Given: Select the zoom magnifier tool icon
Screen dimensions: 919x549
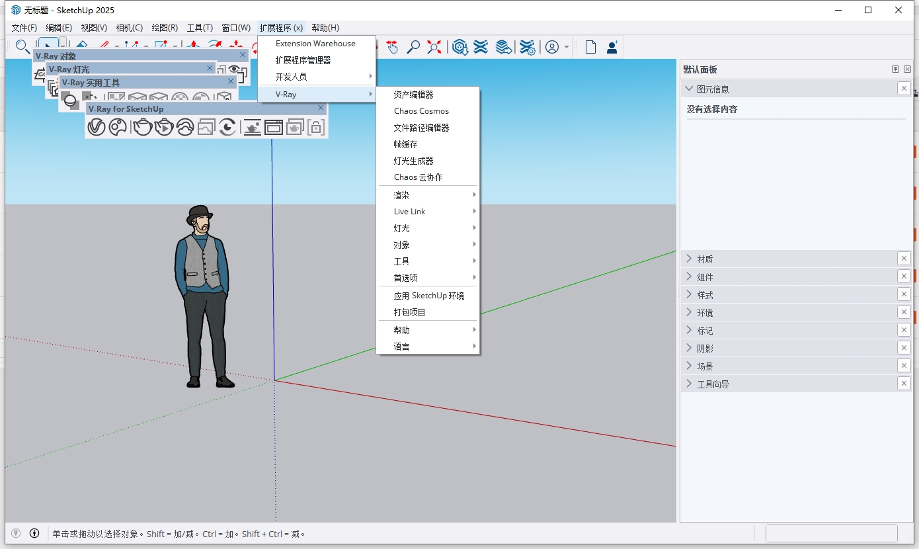Looking at the screenshot, I should click(414, 46).
